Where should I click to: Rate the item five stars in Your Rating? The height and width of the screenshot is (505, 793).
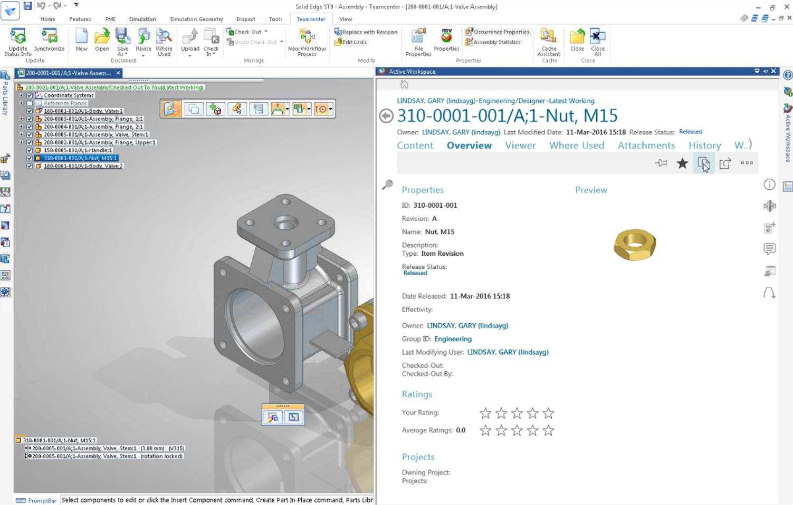[549, 413]
